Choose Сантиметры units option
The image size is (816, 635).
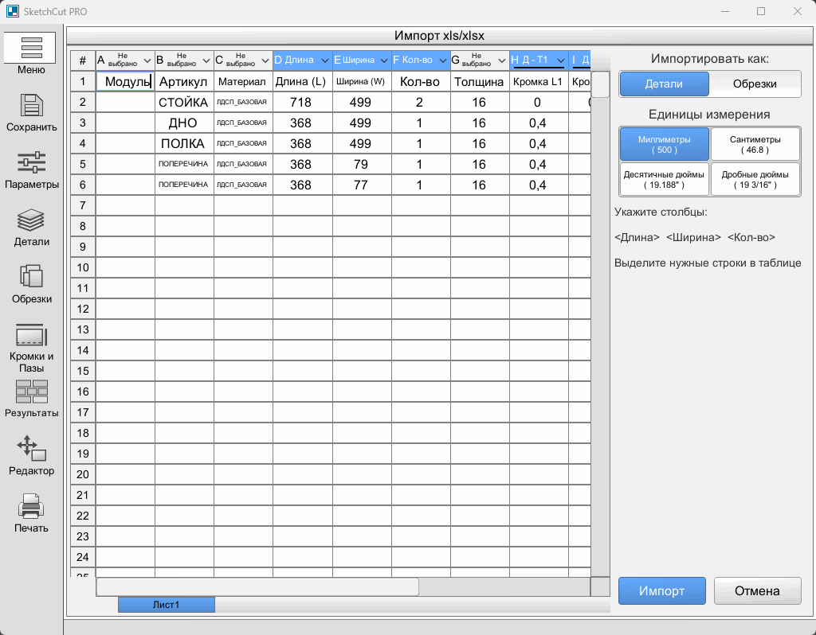(x=755, y=144)
